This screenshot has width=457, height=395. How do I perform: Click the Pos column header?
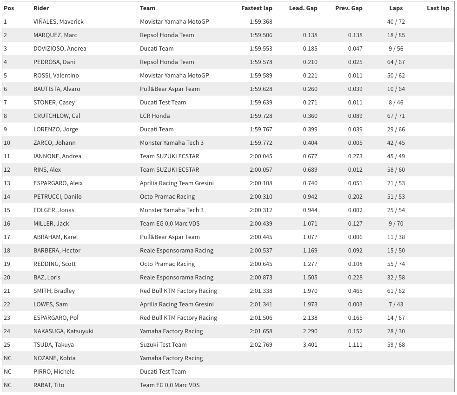(x=9, y=8)
